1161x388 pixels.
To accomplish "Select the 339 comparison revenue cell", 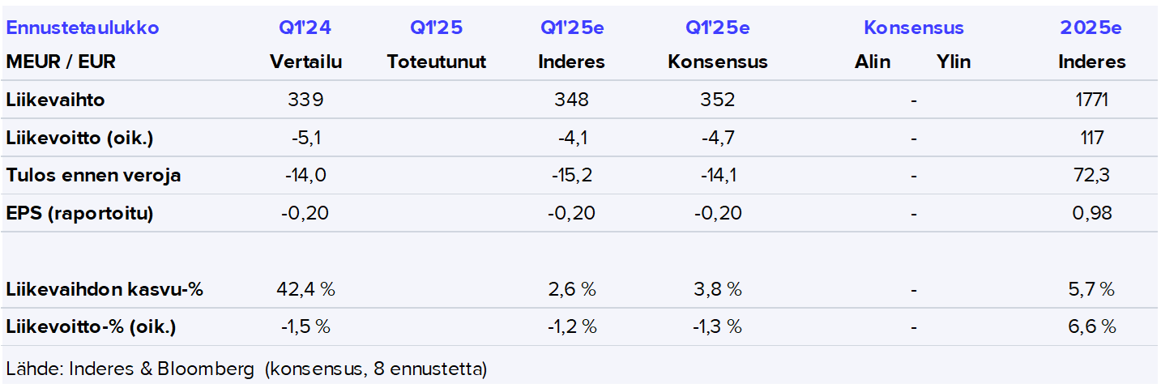I will coord(305,100).
